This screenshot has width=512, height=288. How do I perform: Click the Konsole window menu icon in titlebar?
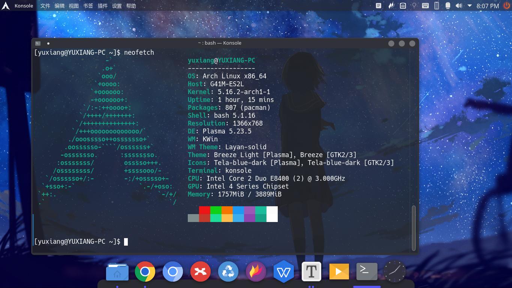point(38,43)
